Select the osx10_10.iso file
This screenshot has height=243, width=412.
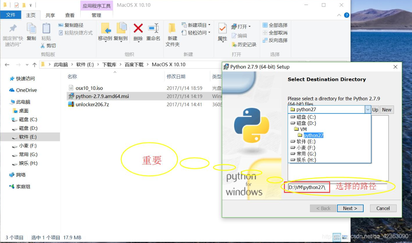click(89, 88)
